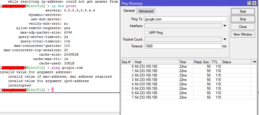Enable the ARP Ping checkbox
259x115 pixels.
tap(146, 33)
